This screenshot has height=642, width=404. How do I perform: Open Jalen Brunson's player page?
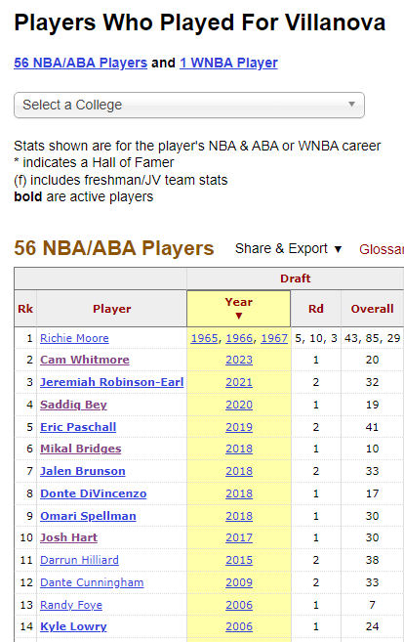click(83, 471)
